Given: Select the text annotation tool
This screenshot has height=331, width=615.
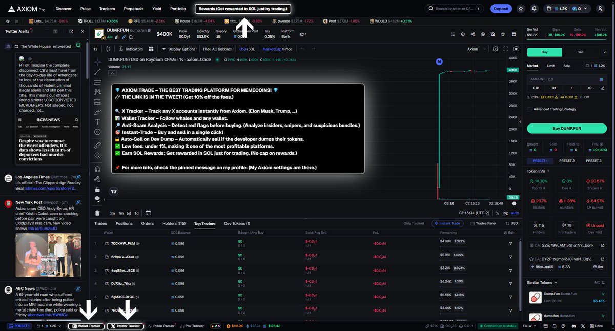Looking at the screenshot, I should tap(97, 121).
